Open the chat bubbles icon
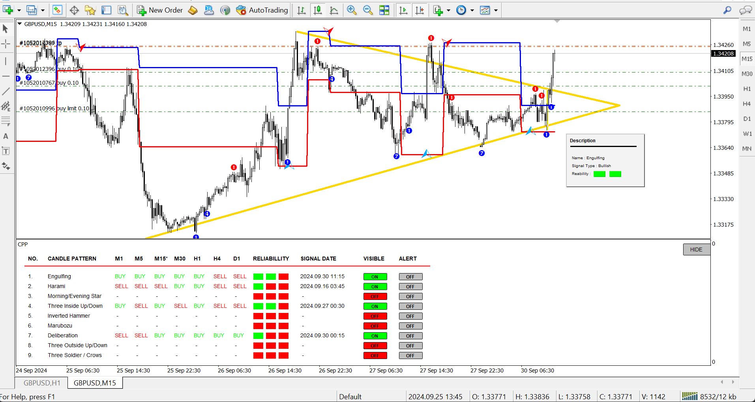 point(746,10)
